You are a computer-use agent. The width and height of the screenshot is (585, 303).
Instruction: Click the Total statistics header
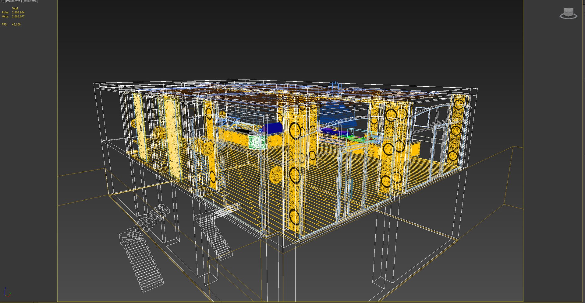(15, 9)
